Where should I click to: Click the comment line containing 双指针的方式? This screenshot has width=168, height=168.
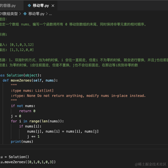click(x=84, y=60)
